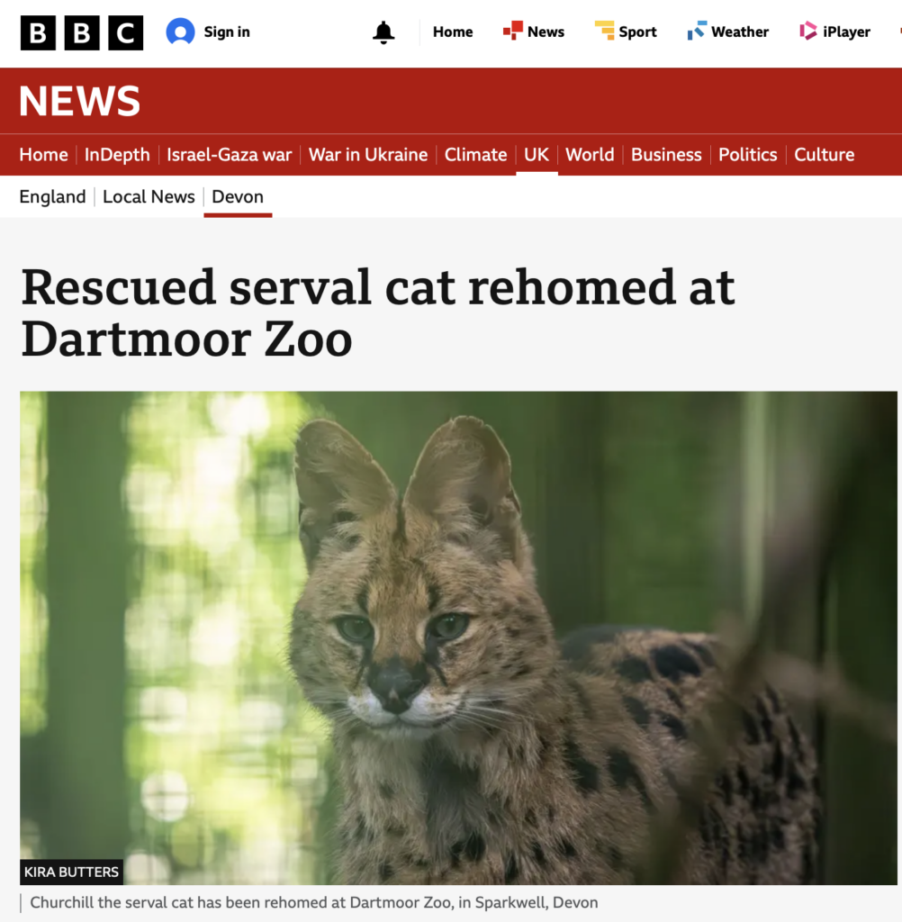Open notifications bell icon
This screenshot has height=922, width=902.
383,32
